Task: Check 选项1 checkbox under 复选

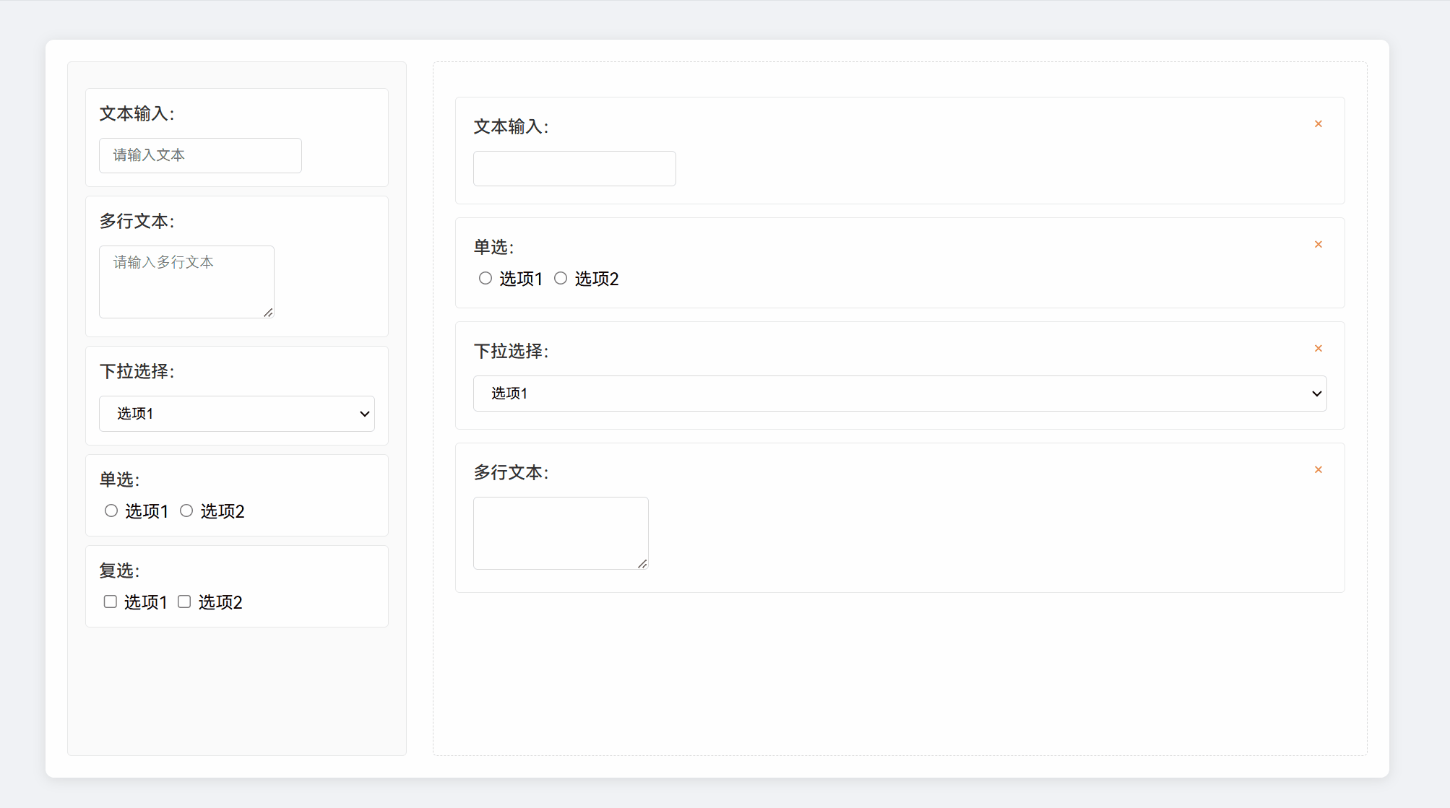Action: 111,601
